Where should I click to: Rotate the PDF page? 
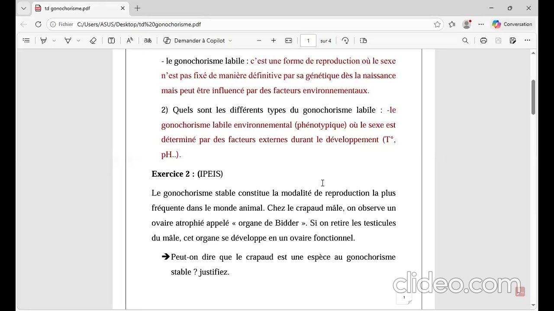(x=345, y=41)
